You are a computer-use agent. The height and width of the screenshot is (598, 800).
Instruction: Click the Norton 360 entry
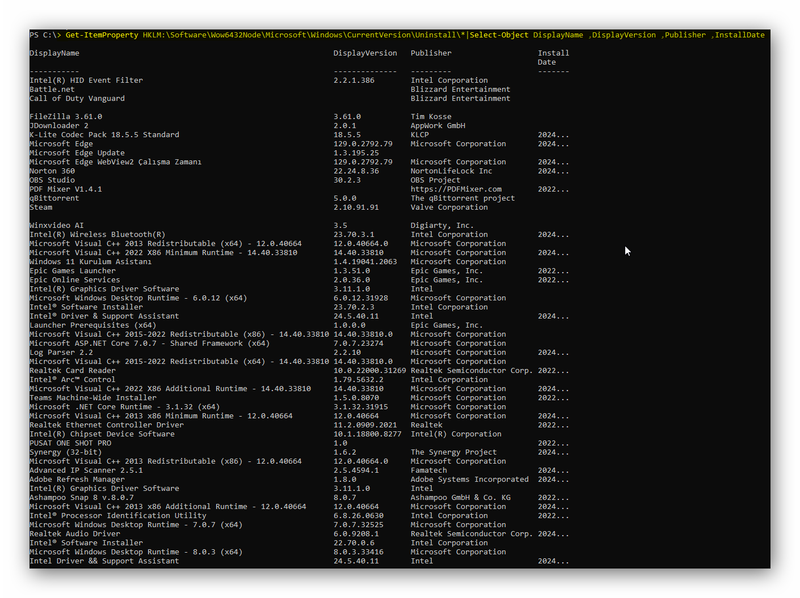pyautogui.click(x=52, y=171)
